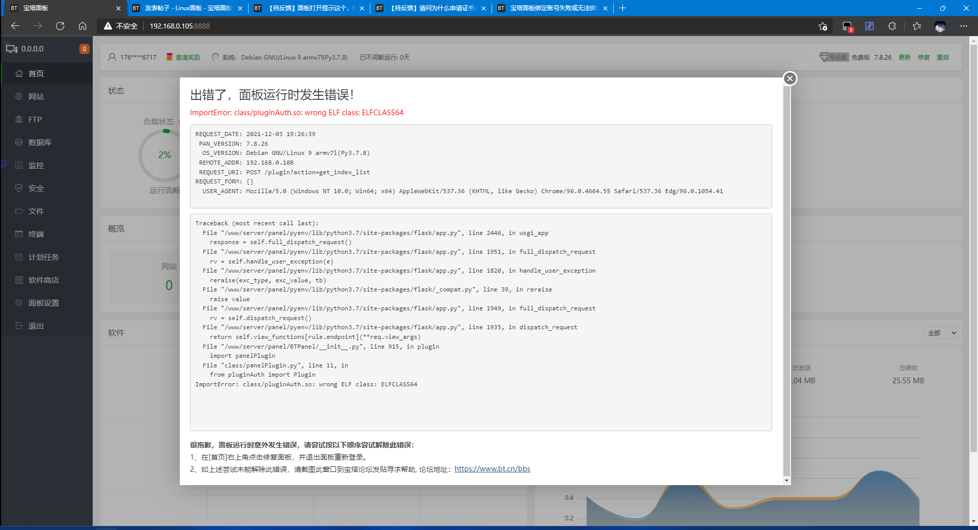Viewport: 978px width, 530px height.
Task: Expand the 全部 dropdown in the traffic panel
Action: pyautogui.click(x=942, y=333)
